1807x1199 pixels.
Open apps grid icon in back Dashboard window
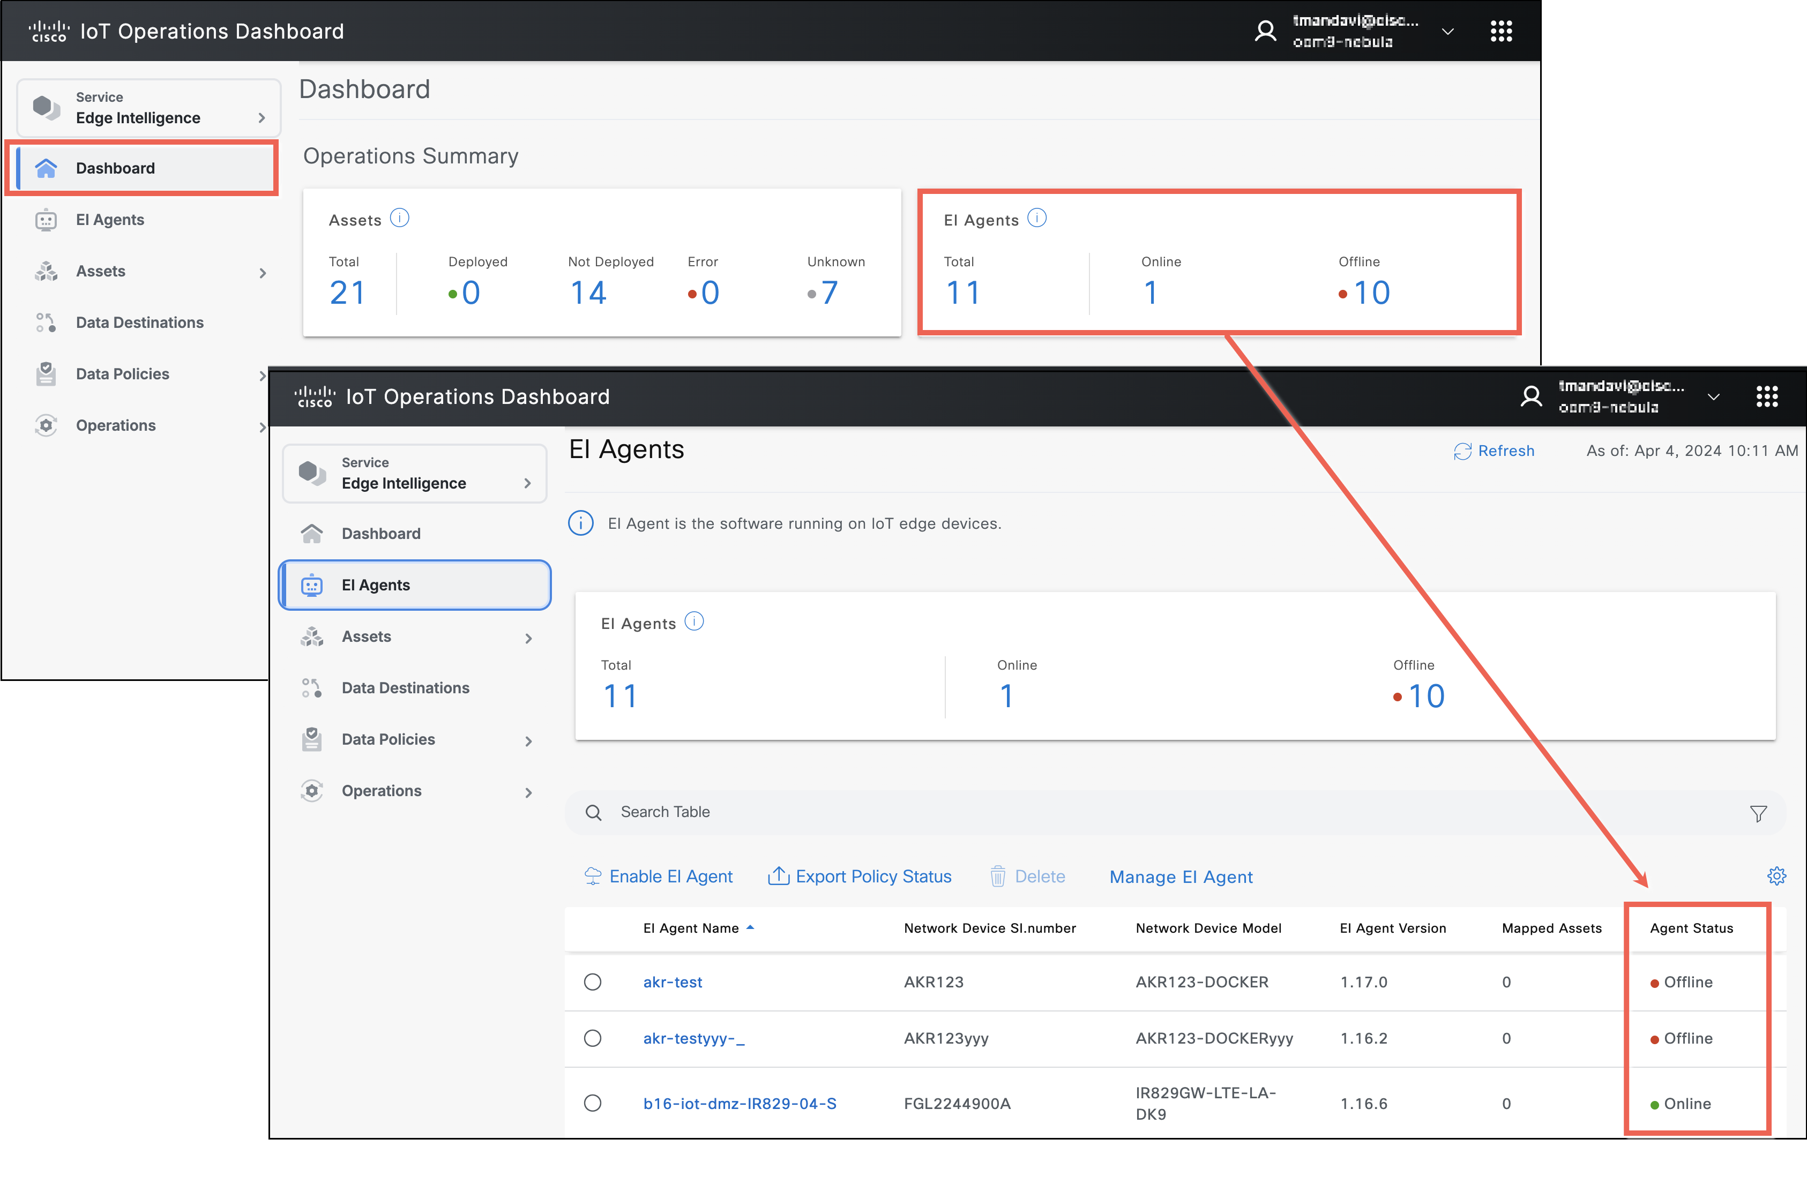click(1501, 31)
